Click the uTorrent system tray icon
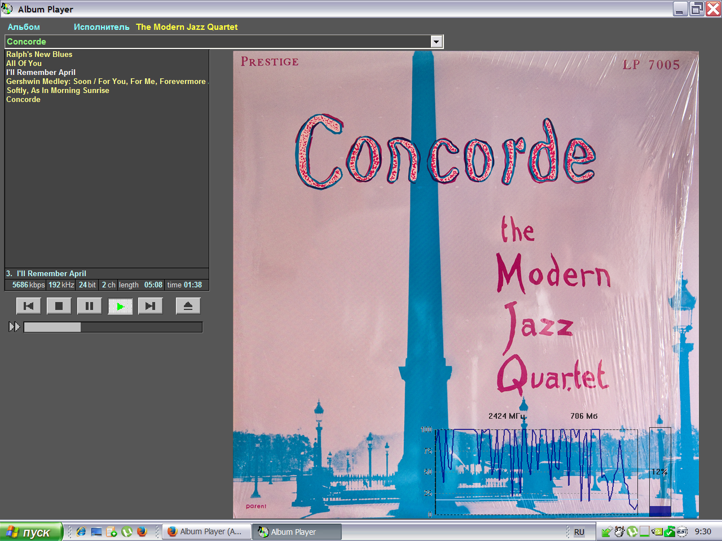Viewport: 722px width, 541px height. 632,531
